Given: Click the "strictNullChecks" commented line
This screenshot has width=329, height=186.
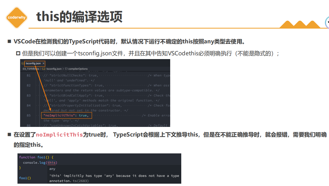Looking at the screenshot, I should (71, 75).
